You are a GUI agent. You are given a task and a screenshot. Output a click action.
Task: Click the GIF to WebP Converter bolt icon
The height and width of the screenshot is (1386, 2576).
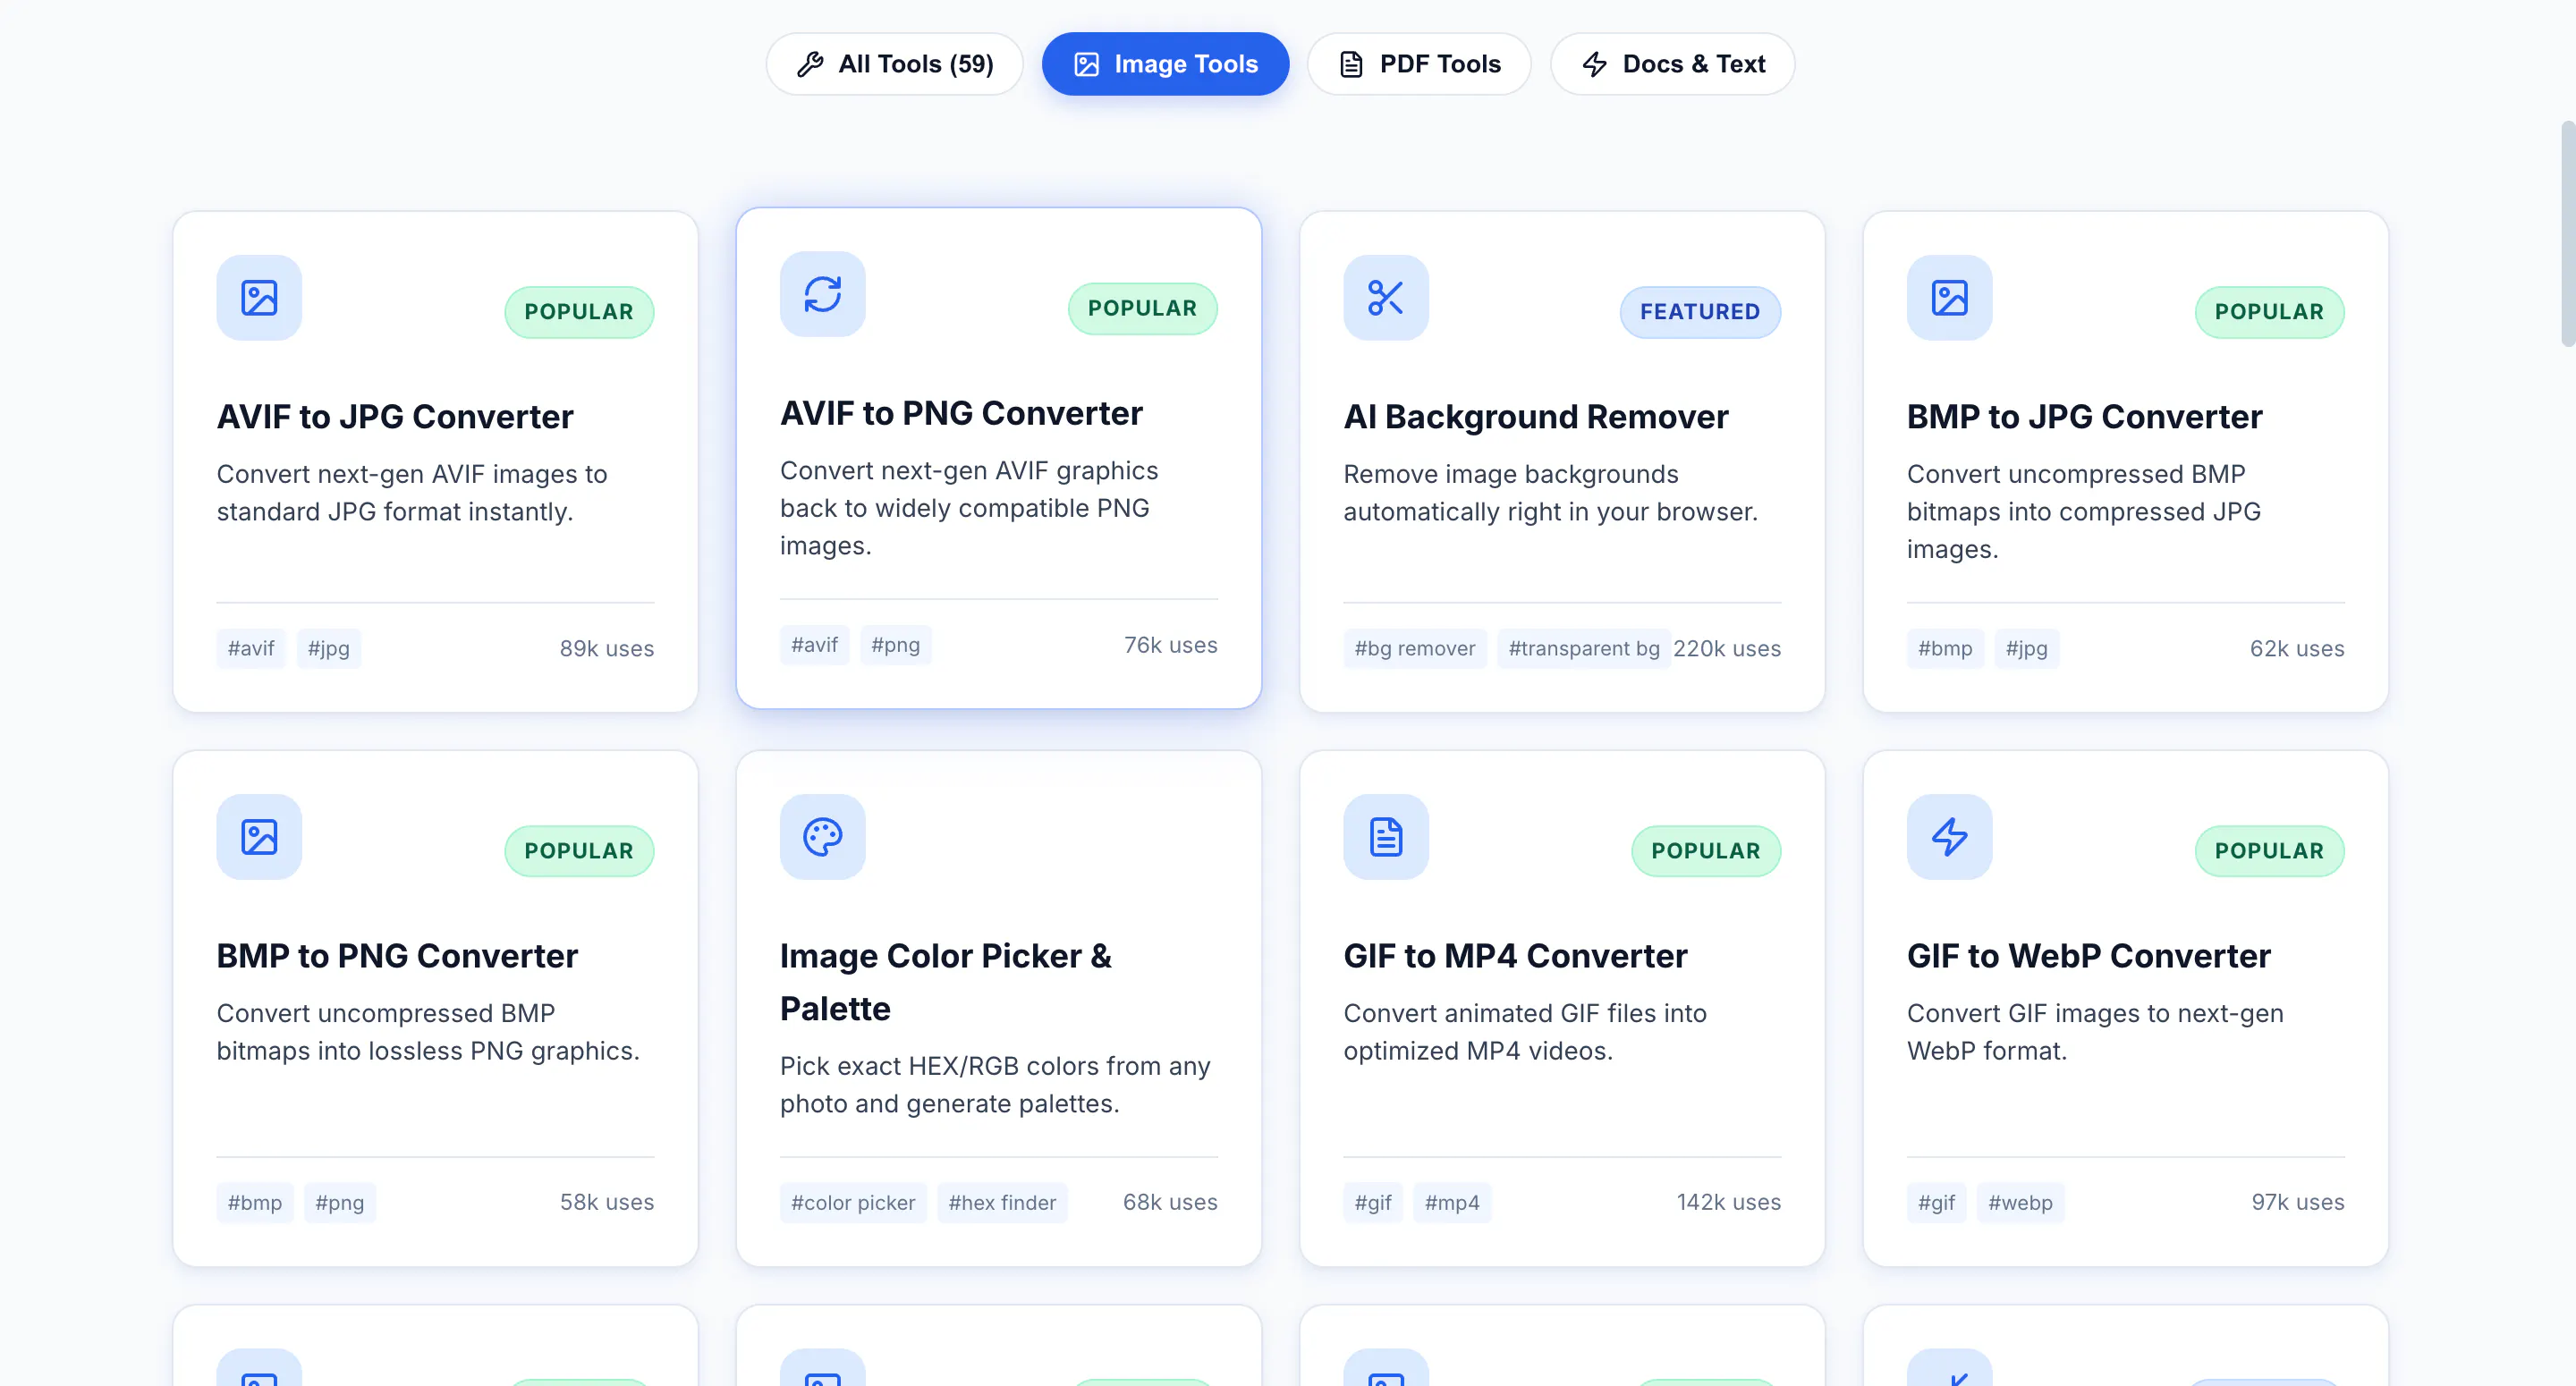point(1950,837)
